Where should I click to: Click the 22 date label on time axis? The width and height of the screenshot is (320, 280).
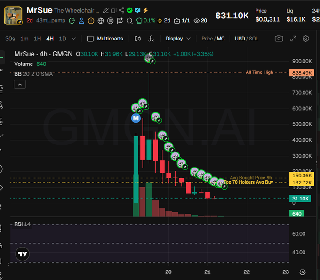(x=247, y=272)
